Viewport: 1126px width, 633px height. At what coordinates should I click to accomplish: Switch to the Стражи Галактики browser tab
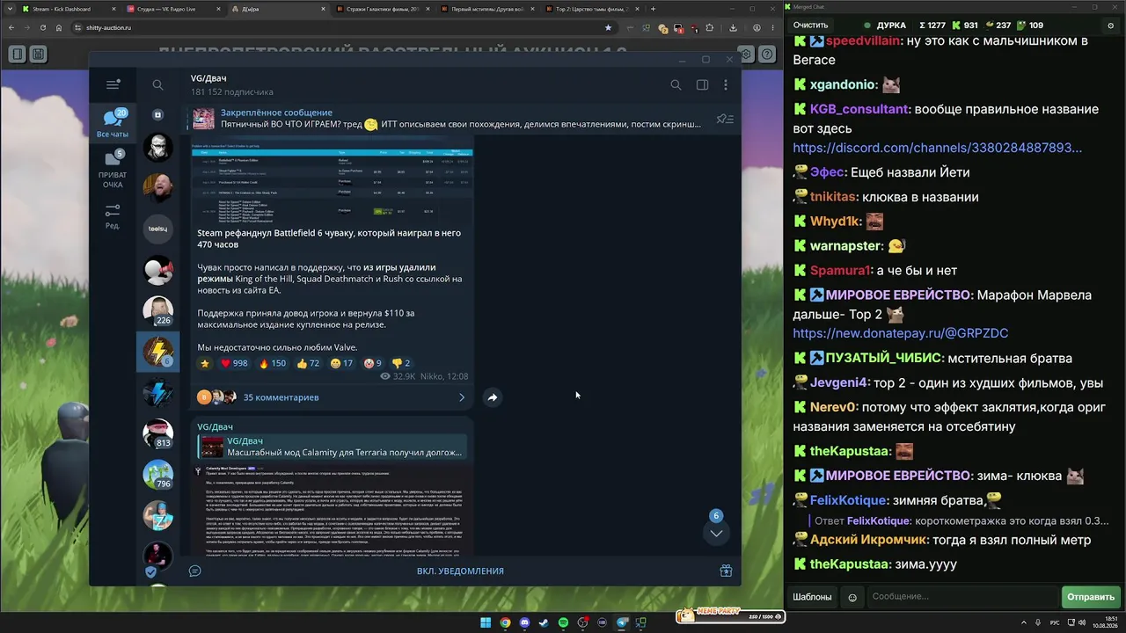click(x=383, y=9)
